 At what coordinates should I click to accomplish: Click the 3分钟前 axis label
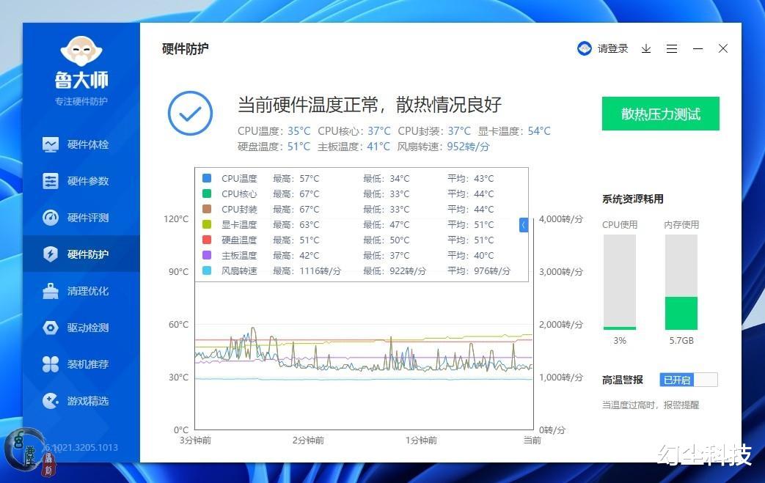pos(195,440)
